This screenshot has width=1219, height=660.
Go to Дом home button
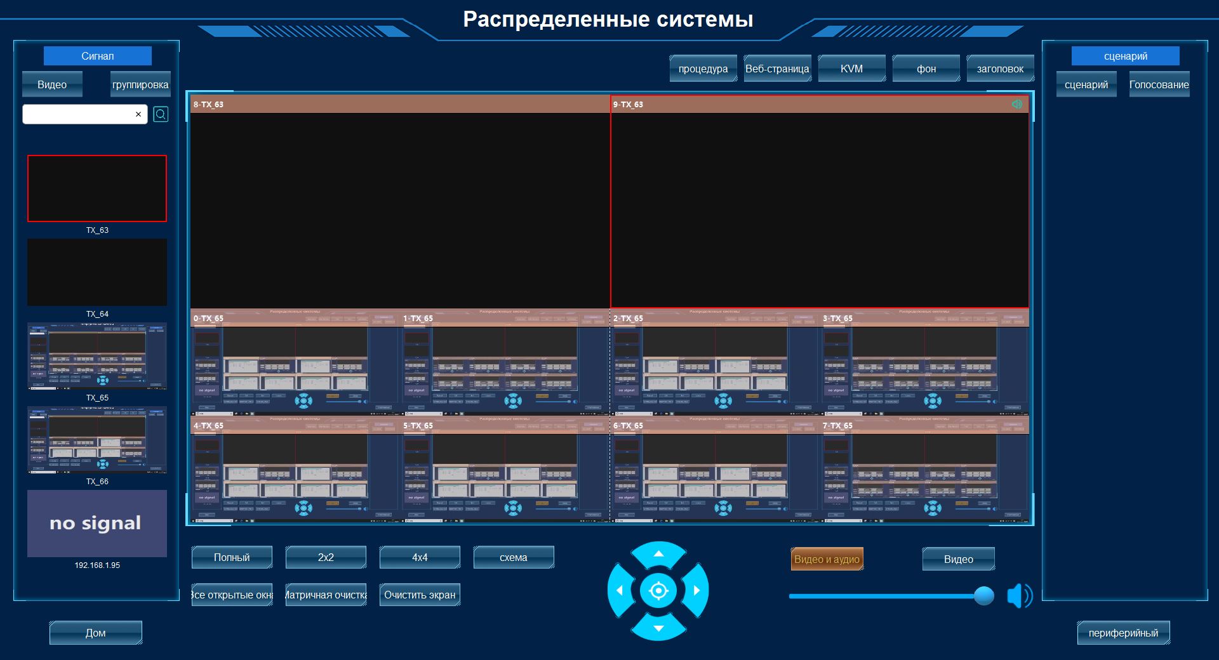(x=95, y=633)
